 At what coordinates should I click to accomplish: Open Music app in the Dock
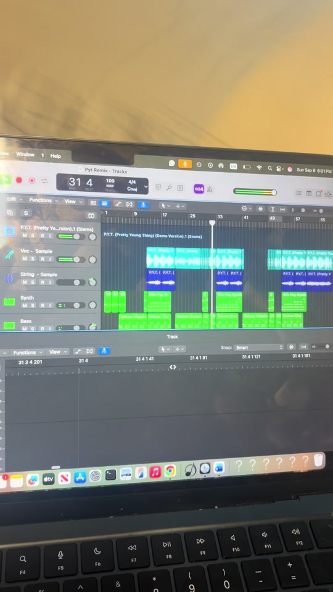[155, 472]
